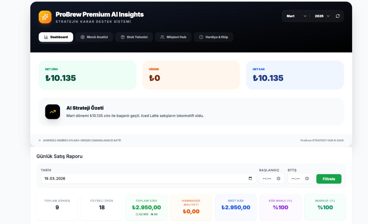Click the green AI model status dot
Image resolution: width=368 pixels, height=224 pixels.
[x=40, y=140]
